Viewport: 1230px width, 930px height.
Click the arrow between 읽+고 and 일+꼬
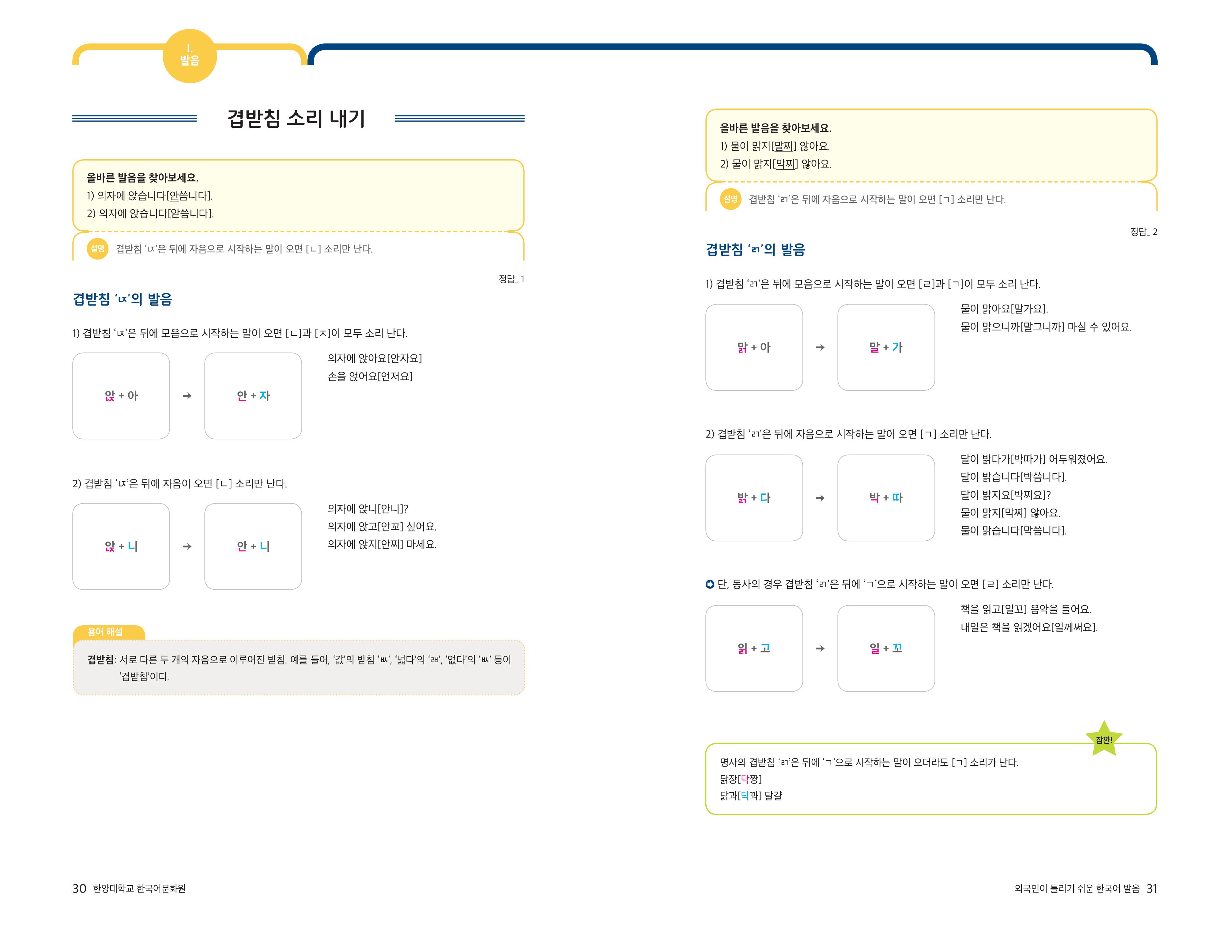pos(820,648)
